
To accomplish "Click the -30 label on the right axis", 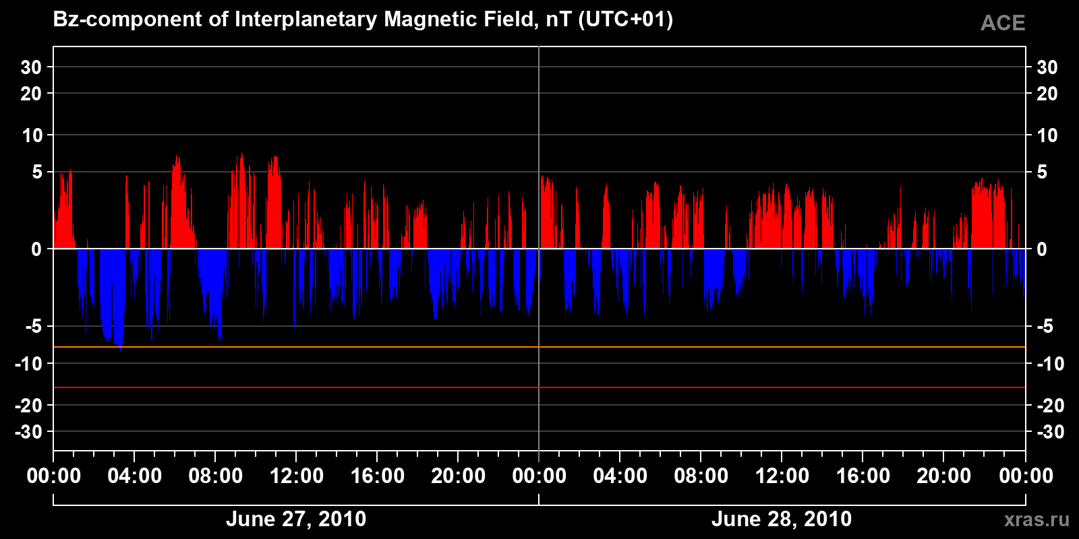I will [1050, 432].
